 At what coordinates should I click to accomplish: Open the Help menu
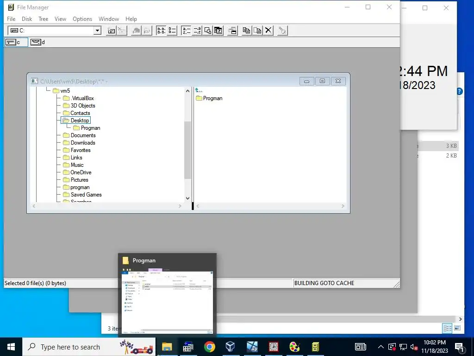click(131, 19)
